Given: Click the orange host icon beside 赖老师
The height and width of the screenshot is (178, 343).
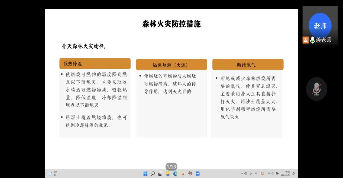Looking at the screenshot, I should [306, 40].
